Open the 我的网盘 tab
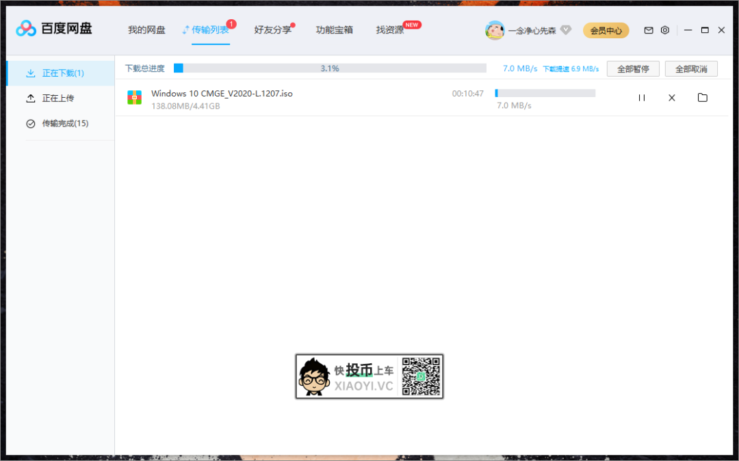This screenshot has height=461, width=739. (146, 29)
